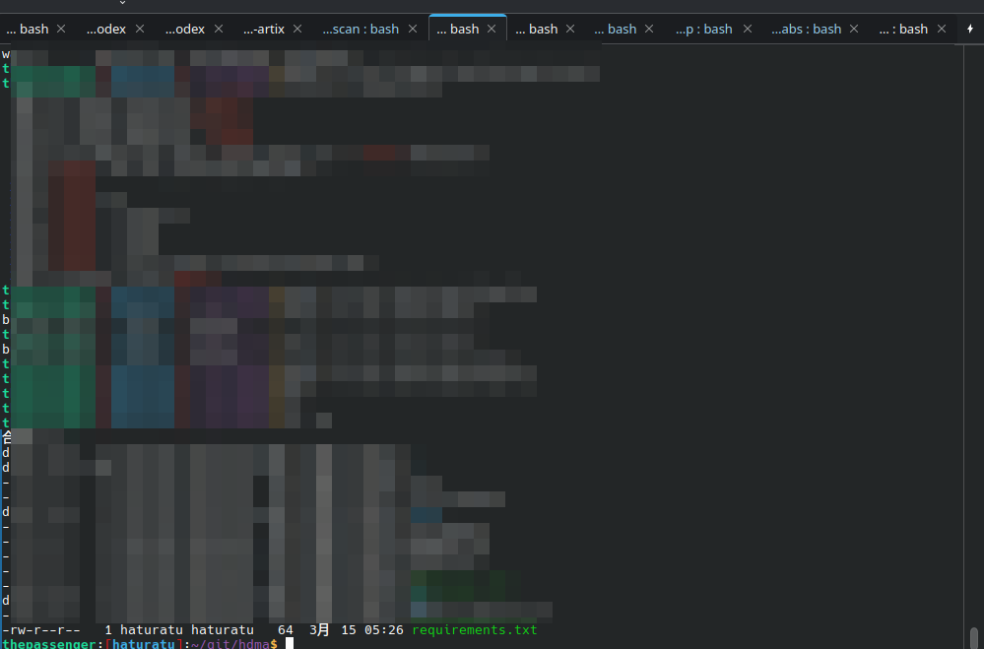
Task: Close the ...odex tab next to ...-artix
Action: click(x=219, y=29)
